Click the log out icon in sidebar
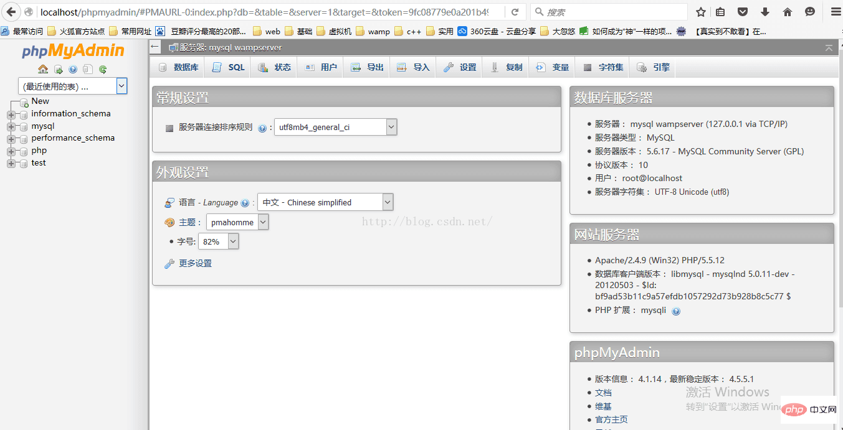The height and width of the screenshot is (430, 843). click(58, 69)
